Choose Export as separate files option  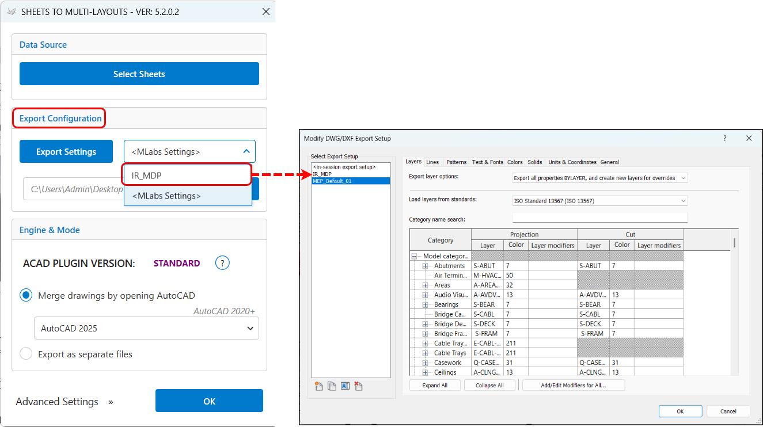coord(26,354)
